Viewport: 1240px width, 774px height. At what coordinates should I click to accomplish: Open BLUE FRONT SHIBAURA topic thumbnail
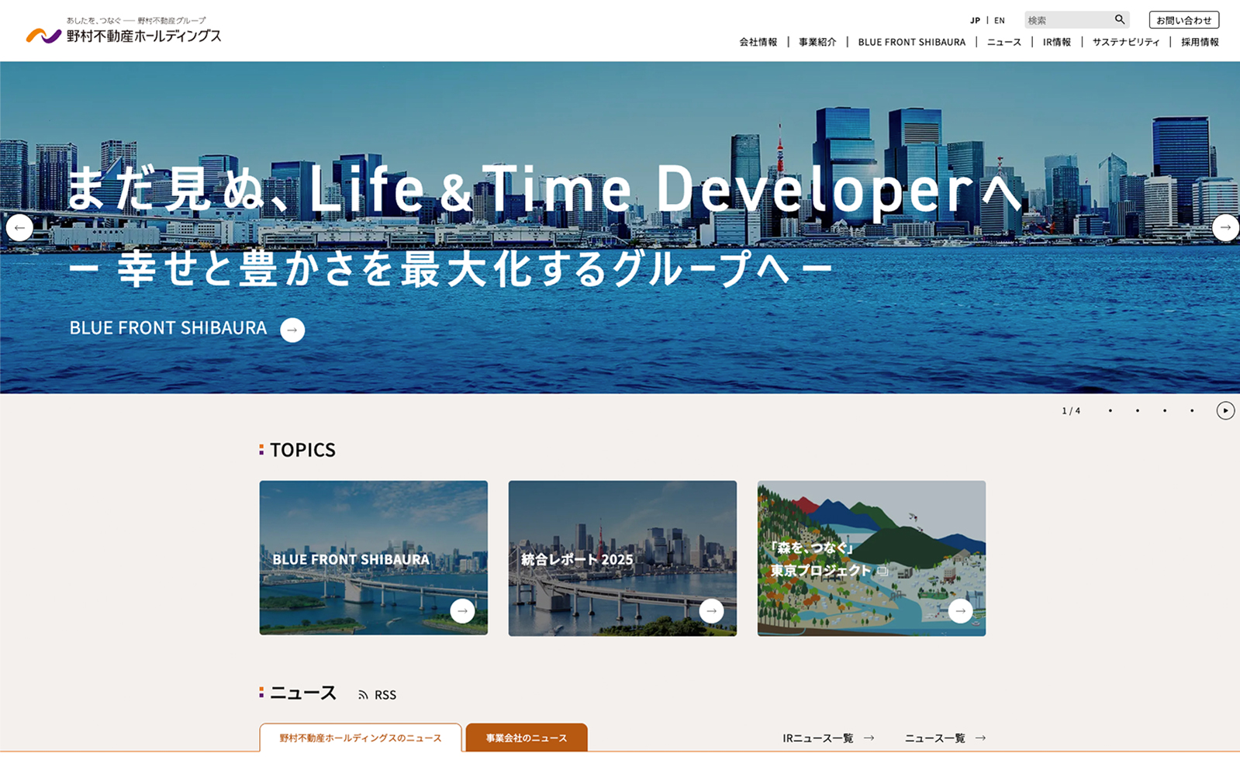(x=374, y=558)
